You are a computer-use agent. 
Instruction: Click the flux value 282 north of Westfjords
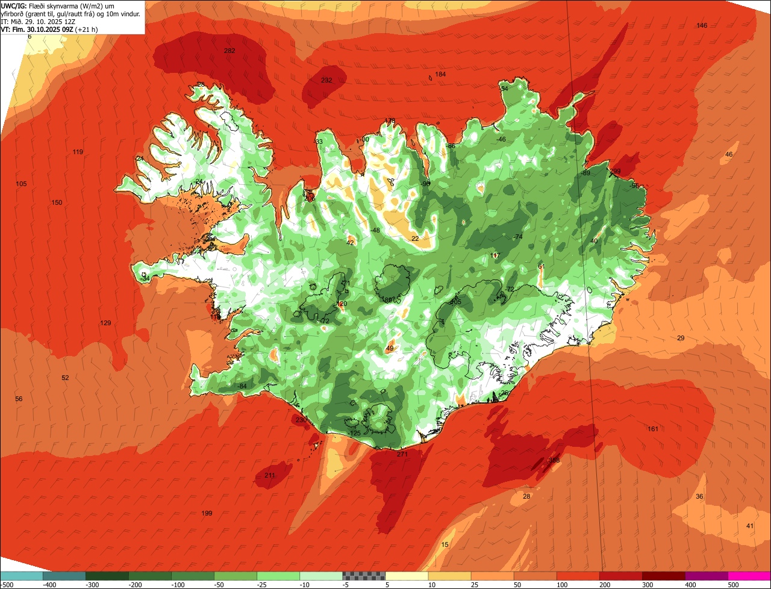(229, 51)
